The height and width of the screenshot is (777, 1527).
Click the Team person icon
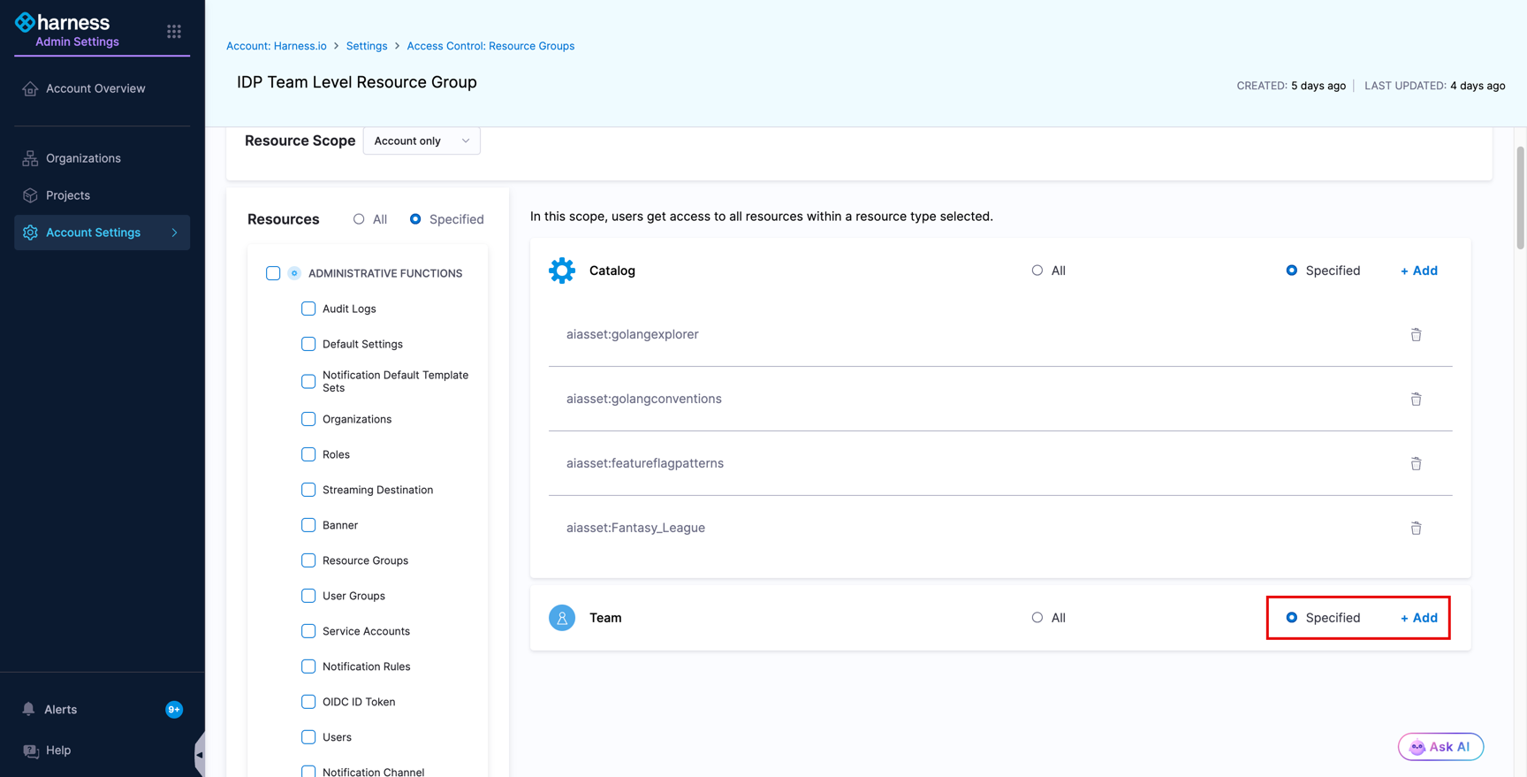[562, 618]
